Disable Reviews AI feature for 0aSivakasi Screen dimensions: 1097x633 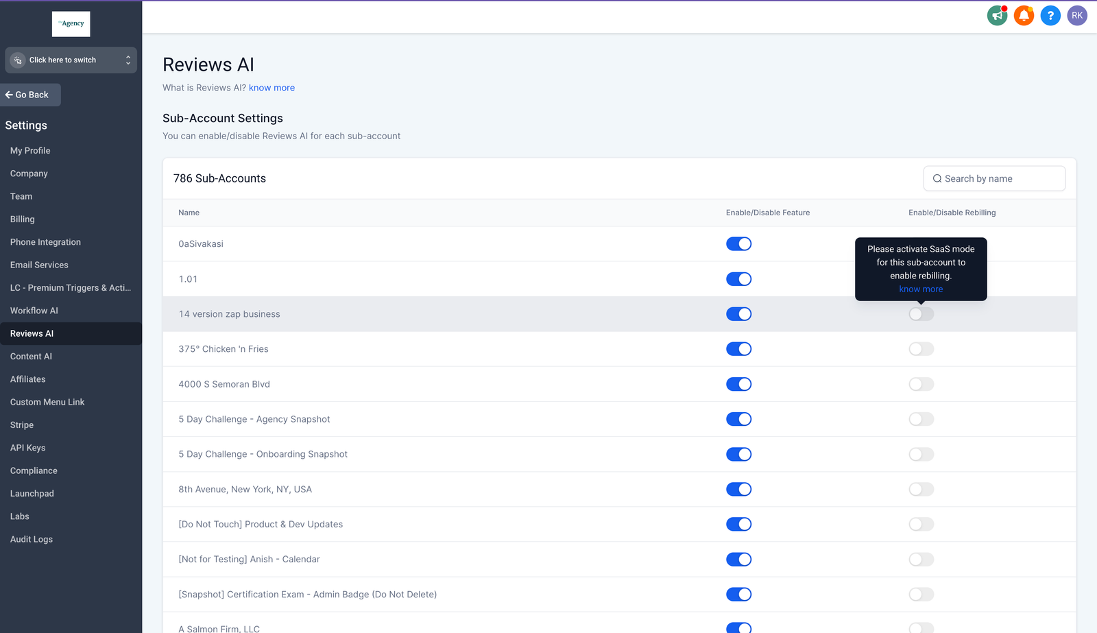738,244
